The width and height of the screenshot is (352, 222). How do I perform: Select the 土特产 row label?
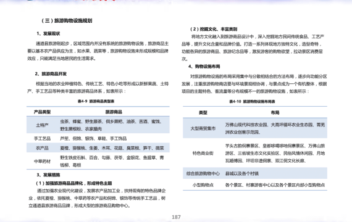click(42, 125)
